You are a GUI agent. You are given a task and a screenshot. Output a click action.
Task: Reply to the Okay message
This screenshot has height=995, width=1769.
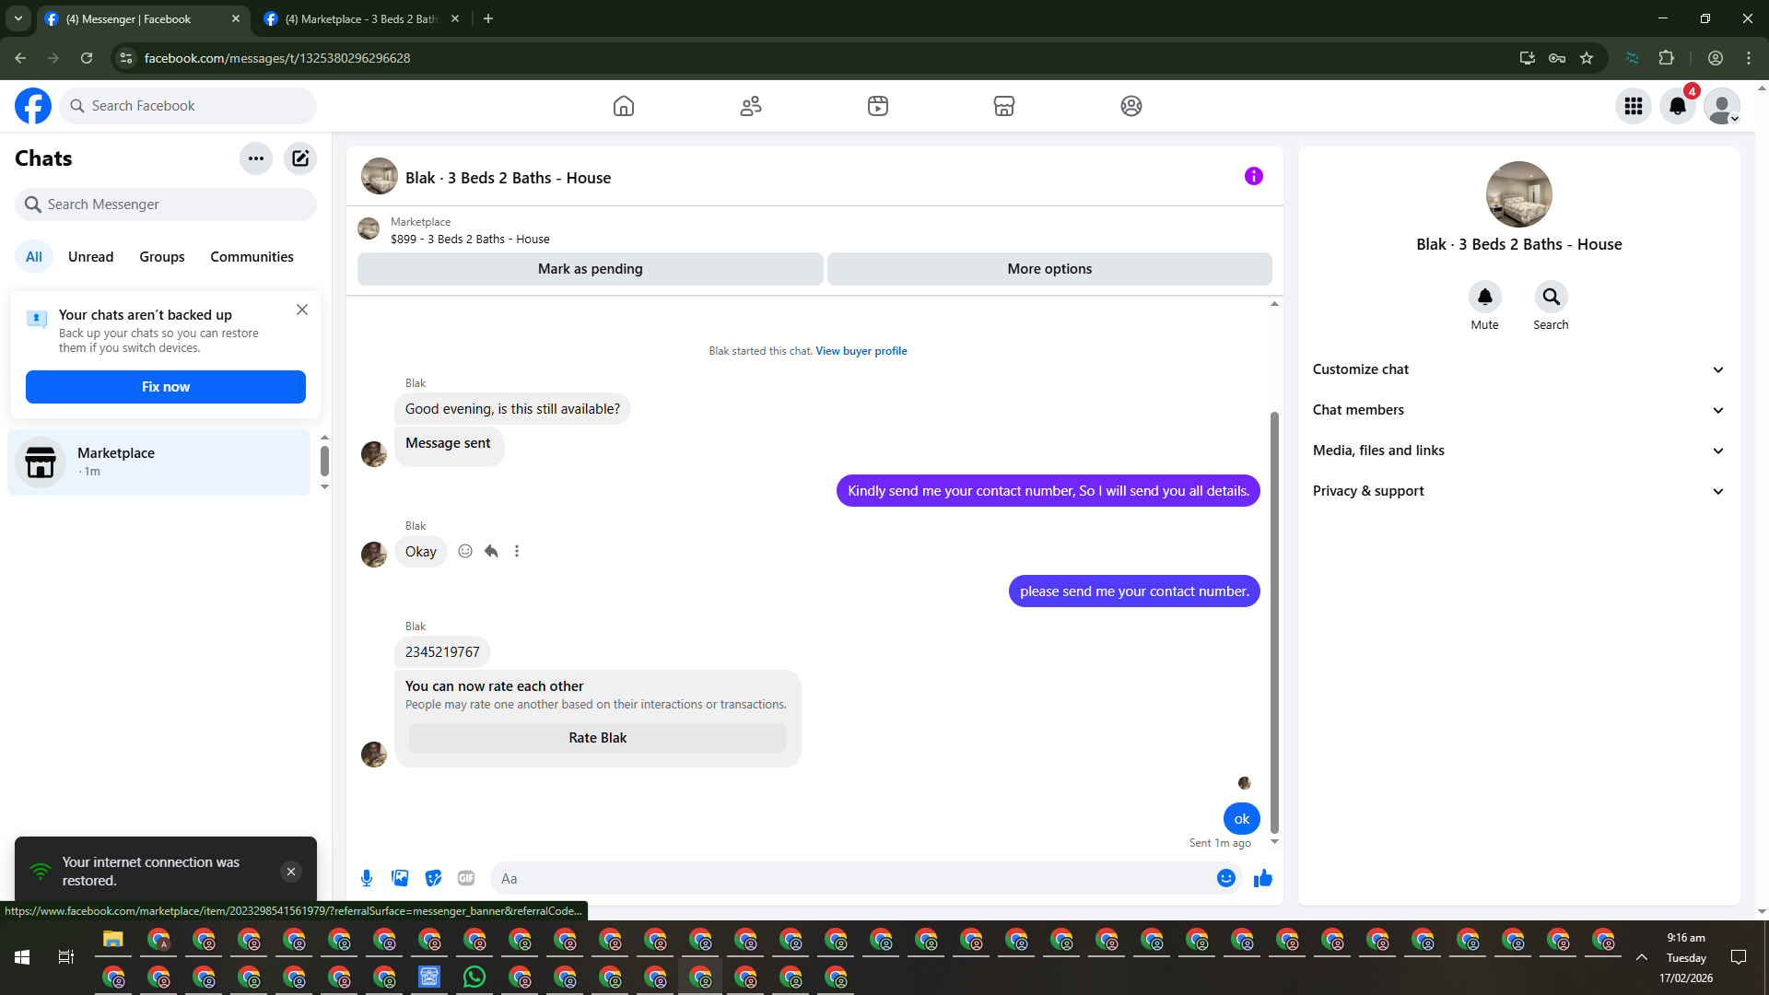coord(491,551)
